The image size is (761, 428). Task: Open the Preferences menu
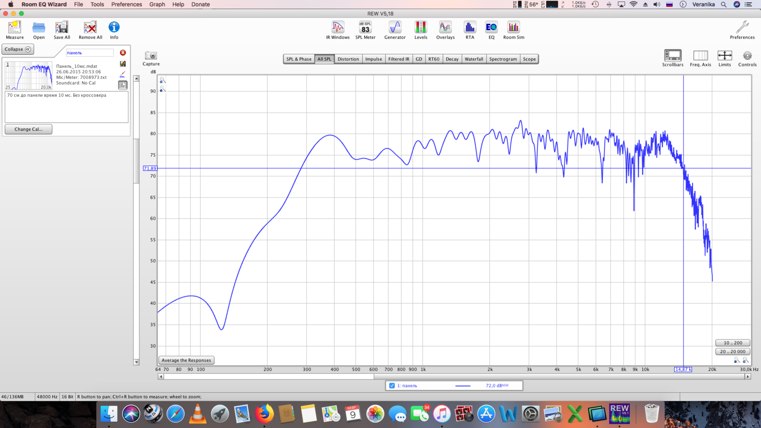click(127, 4)
